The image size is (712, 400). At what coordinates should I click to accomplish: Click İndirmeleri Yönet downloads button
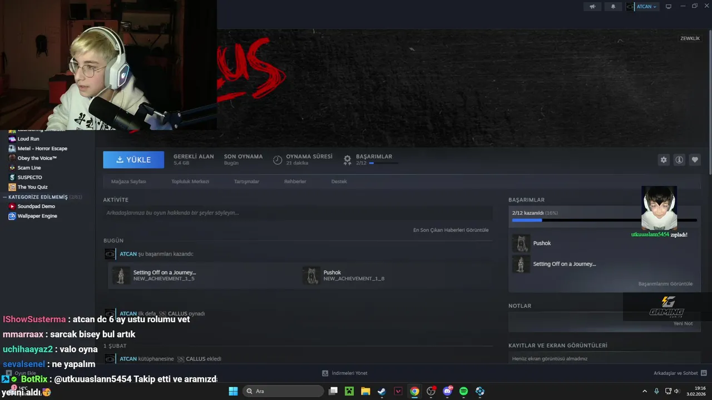[345, 373]
